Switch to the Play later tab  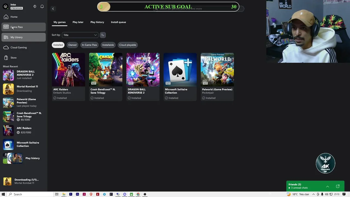click(x=78, y=22)
